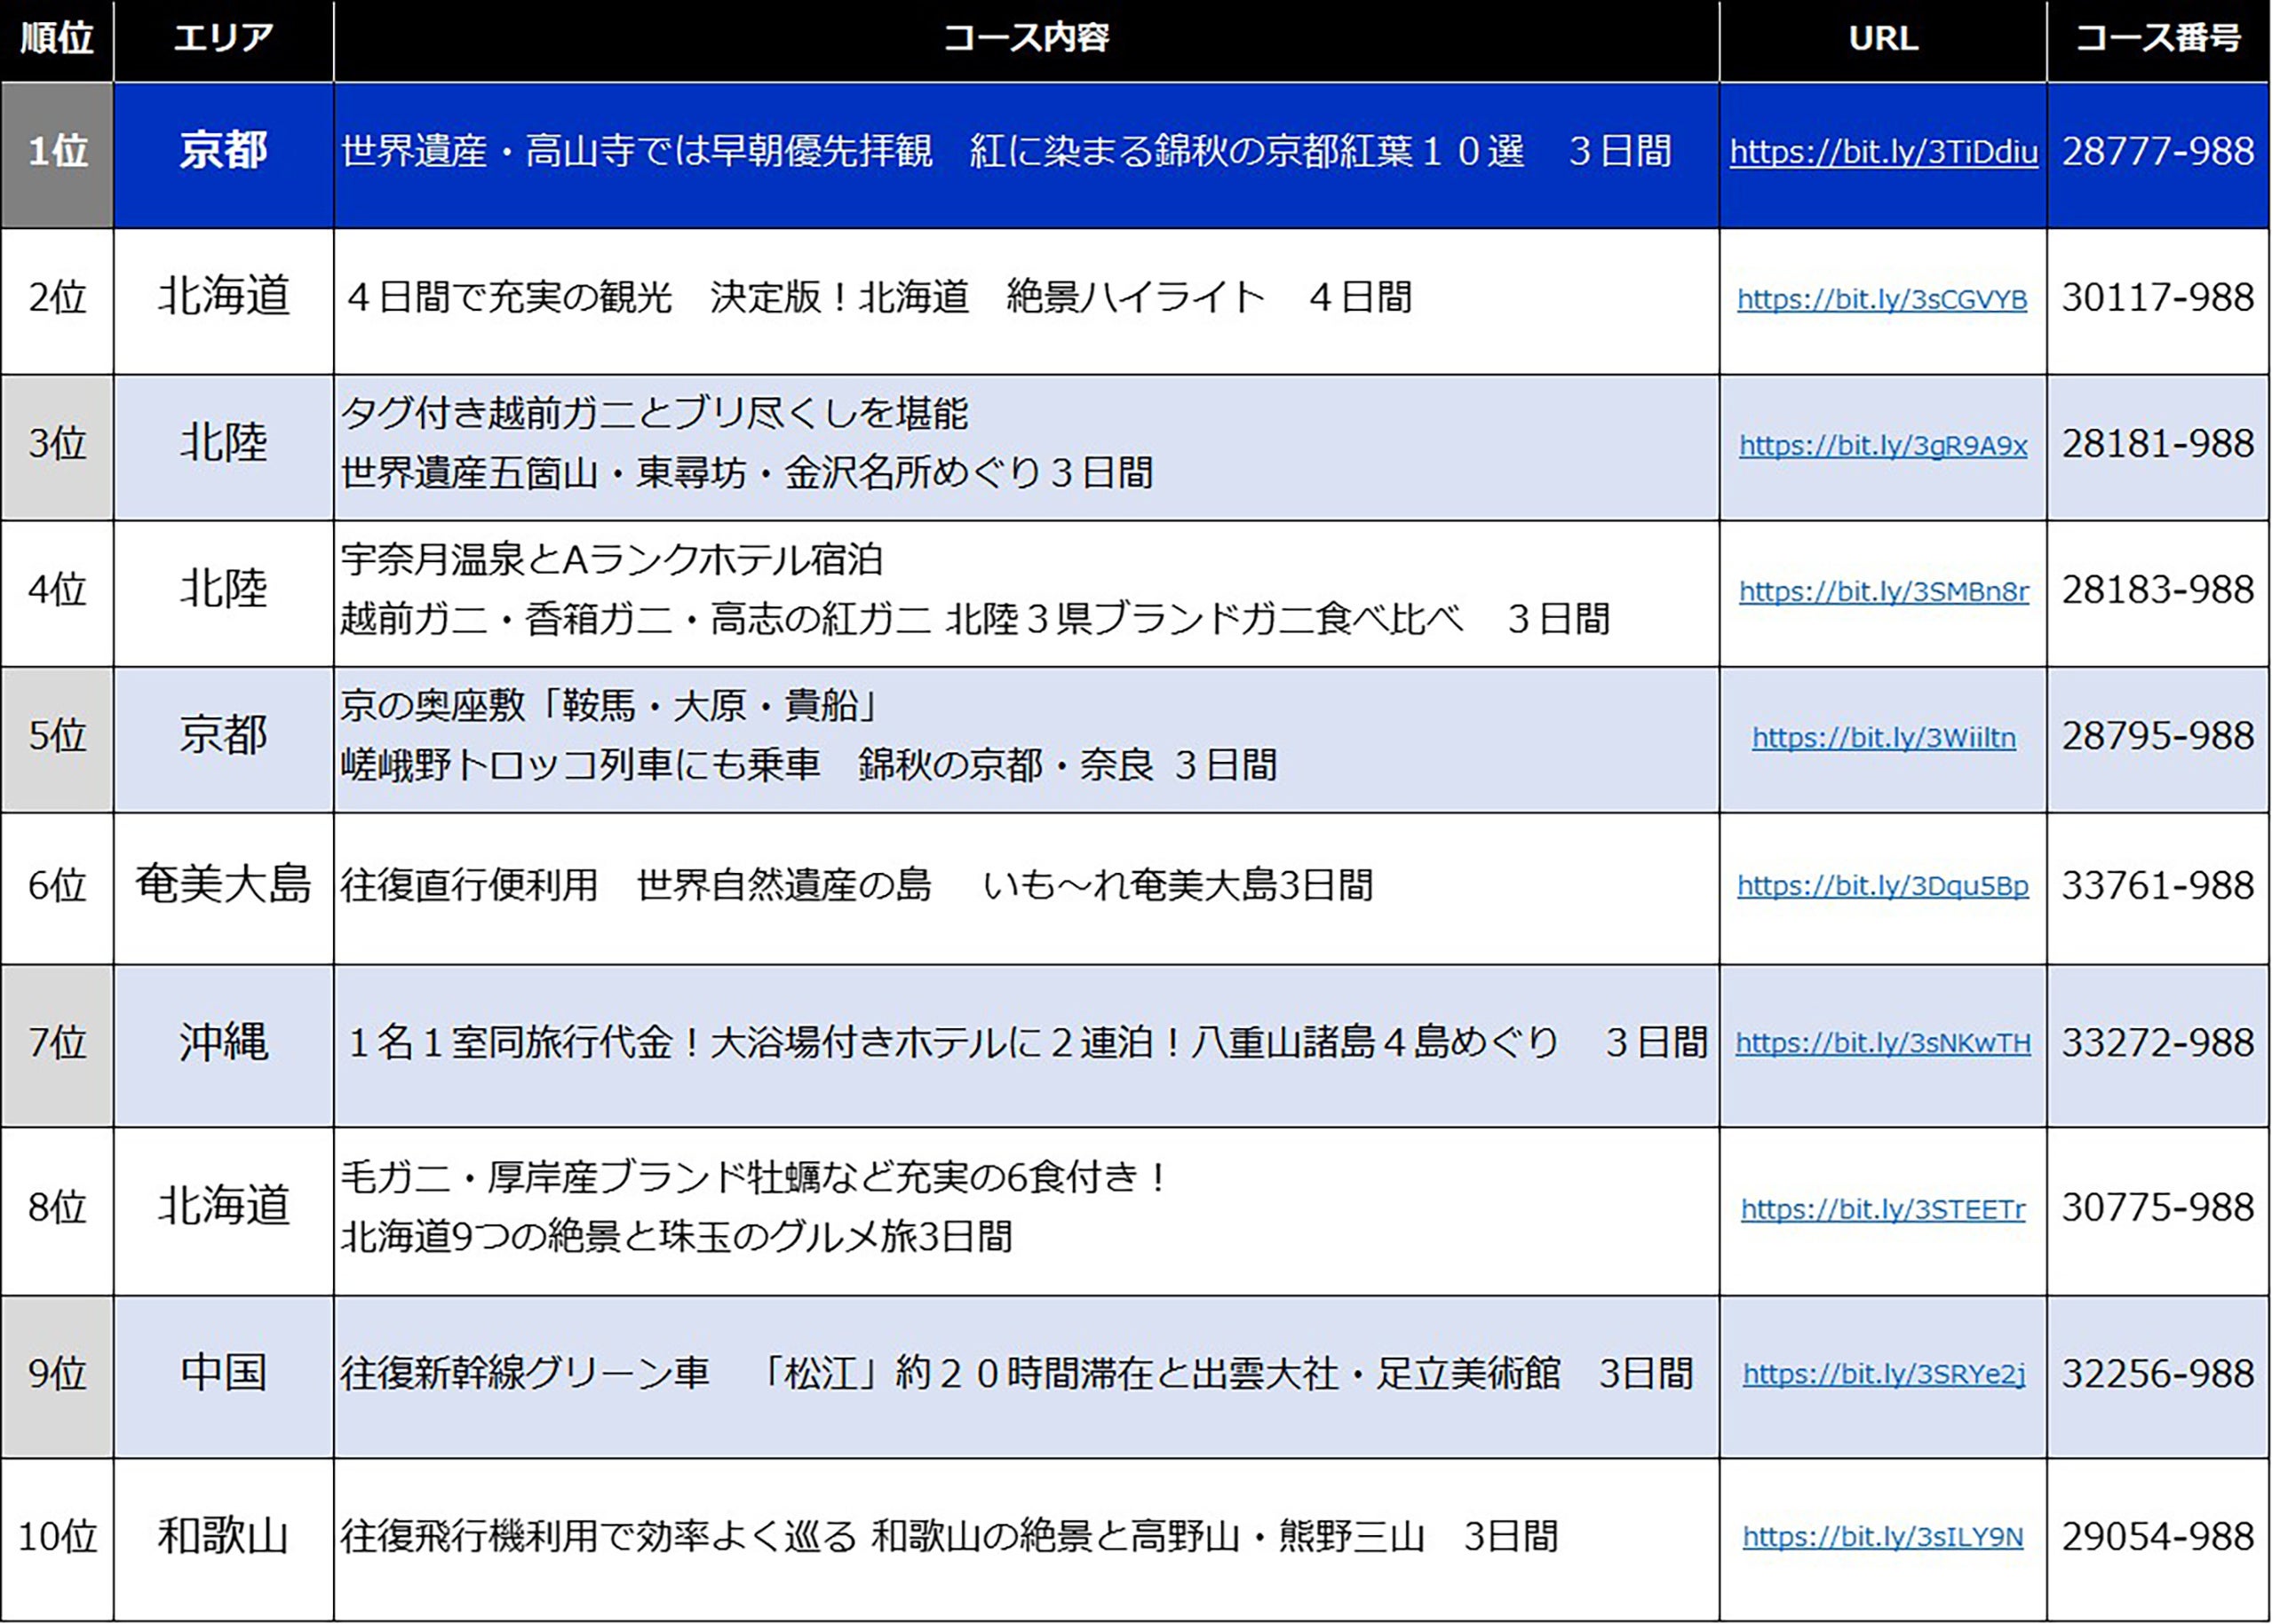Select the コース番号 header cell

pos(2157,39)
